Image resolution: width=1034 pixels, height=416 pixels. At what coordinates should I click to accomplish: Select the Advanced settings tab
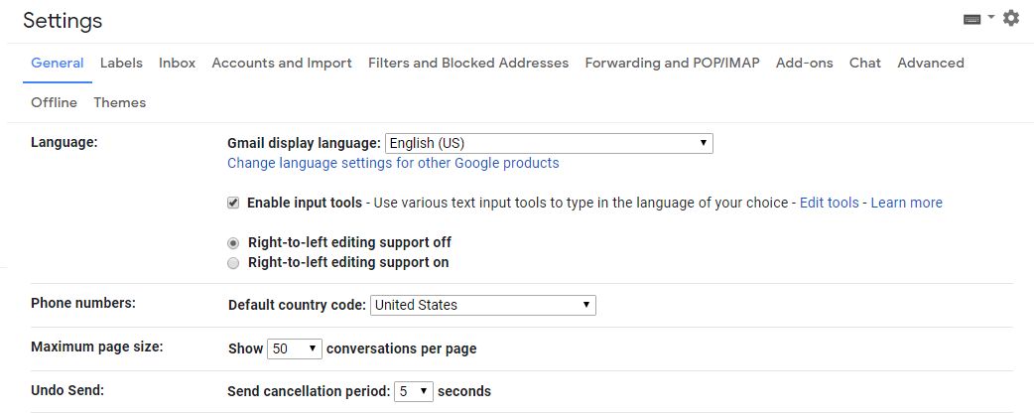coord(930,63)
